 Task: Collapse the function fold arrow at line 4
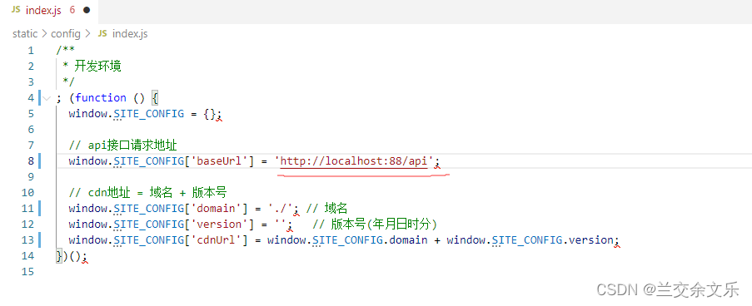tap(47, 98)
